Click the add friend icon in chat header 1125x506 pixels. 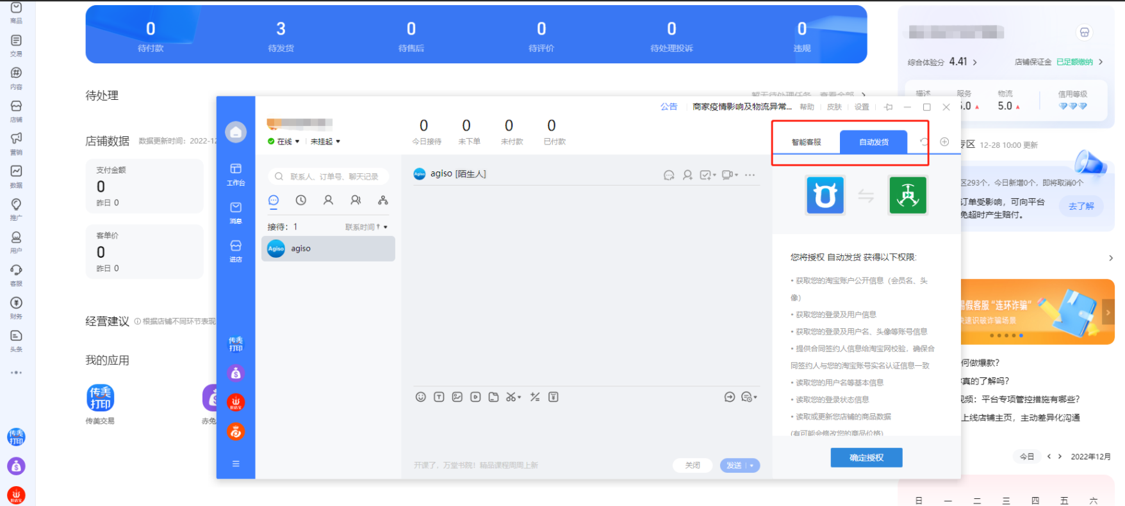coord(687,175)
